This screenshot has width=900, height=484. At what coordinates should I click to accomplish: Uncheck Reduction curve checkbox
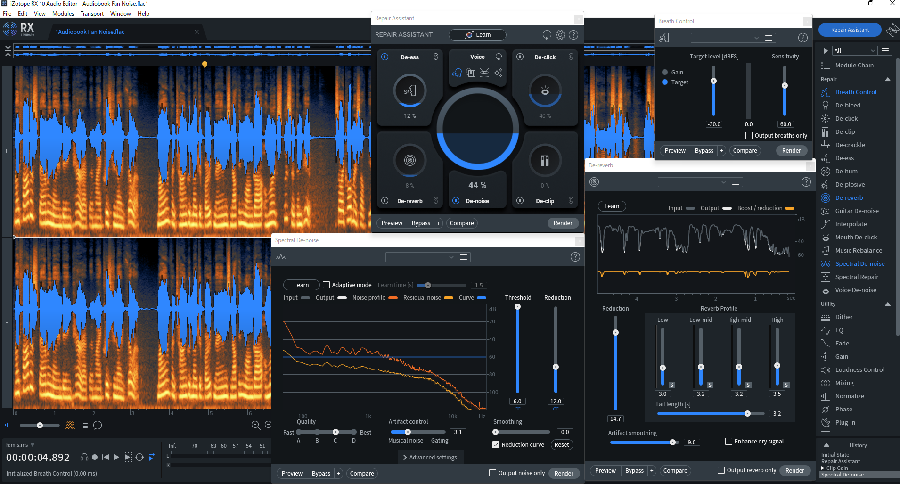pyautogui.click(x=496, y=444)
